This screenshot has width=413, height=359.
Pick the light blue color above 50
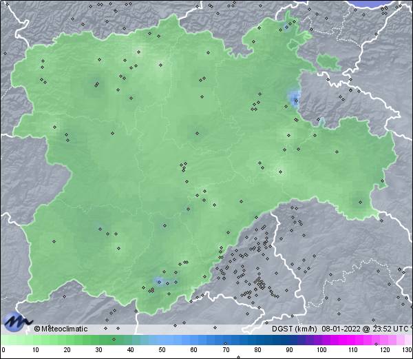(x=162, y=340)
